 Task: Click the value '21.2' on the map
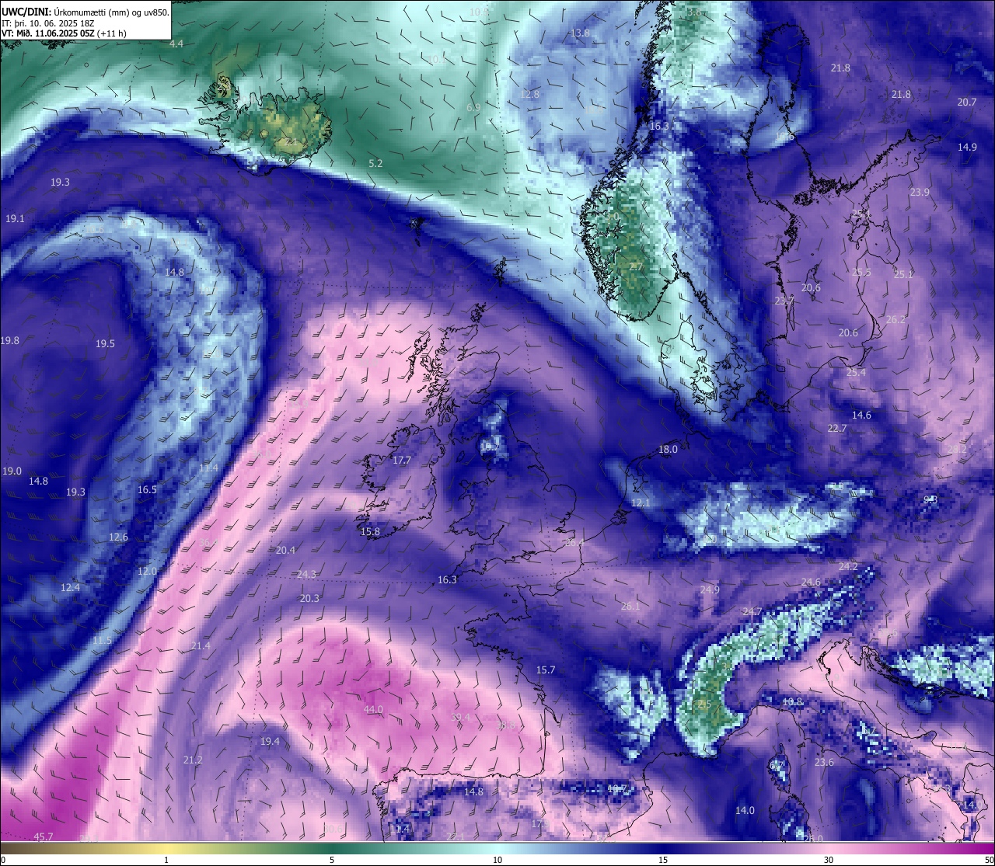193,760
